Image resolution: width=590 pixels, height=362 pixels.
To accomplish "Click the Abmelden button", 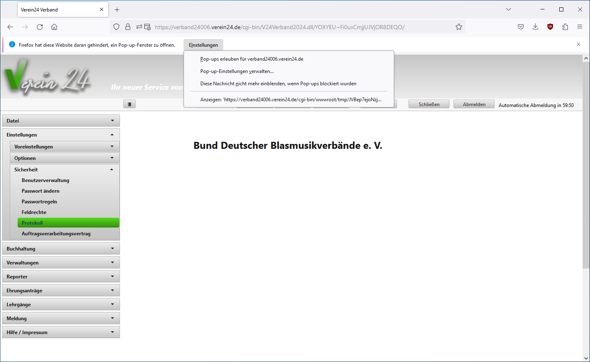I will [474, 104].
